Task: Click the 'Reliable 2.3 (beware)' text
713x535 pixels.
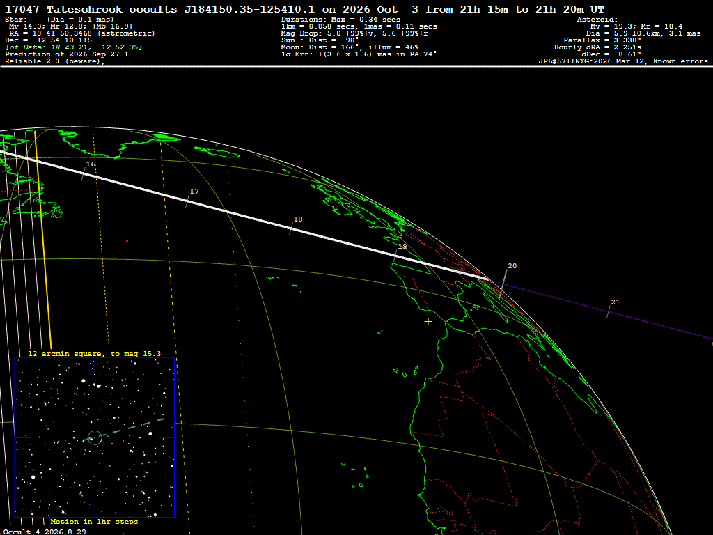Action: (54, 61)
